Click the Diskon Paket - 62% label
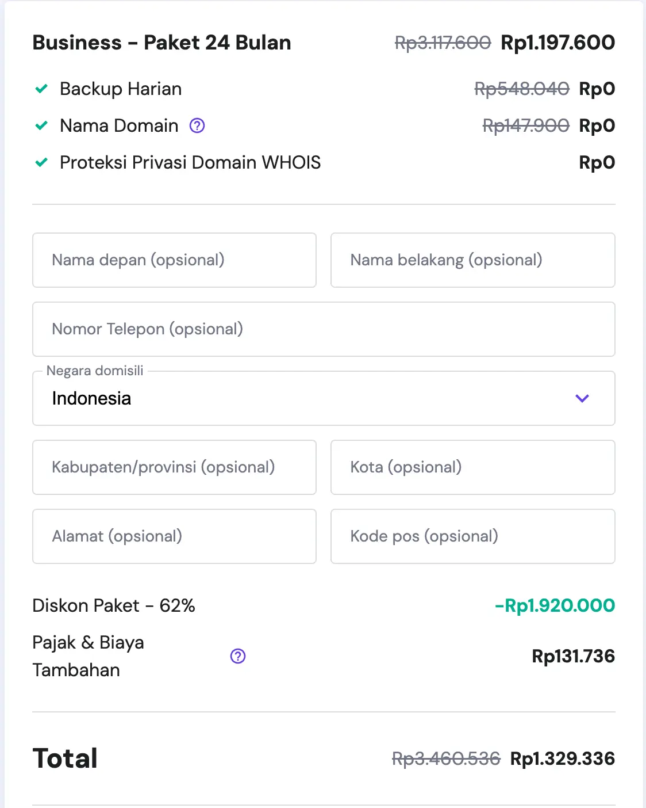This screenshot has height=808, width=646. [114, 605]
